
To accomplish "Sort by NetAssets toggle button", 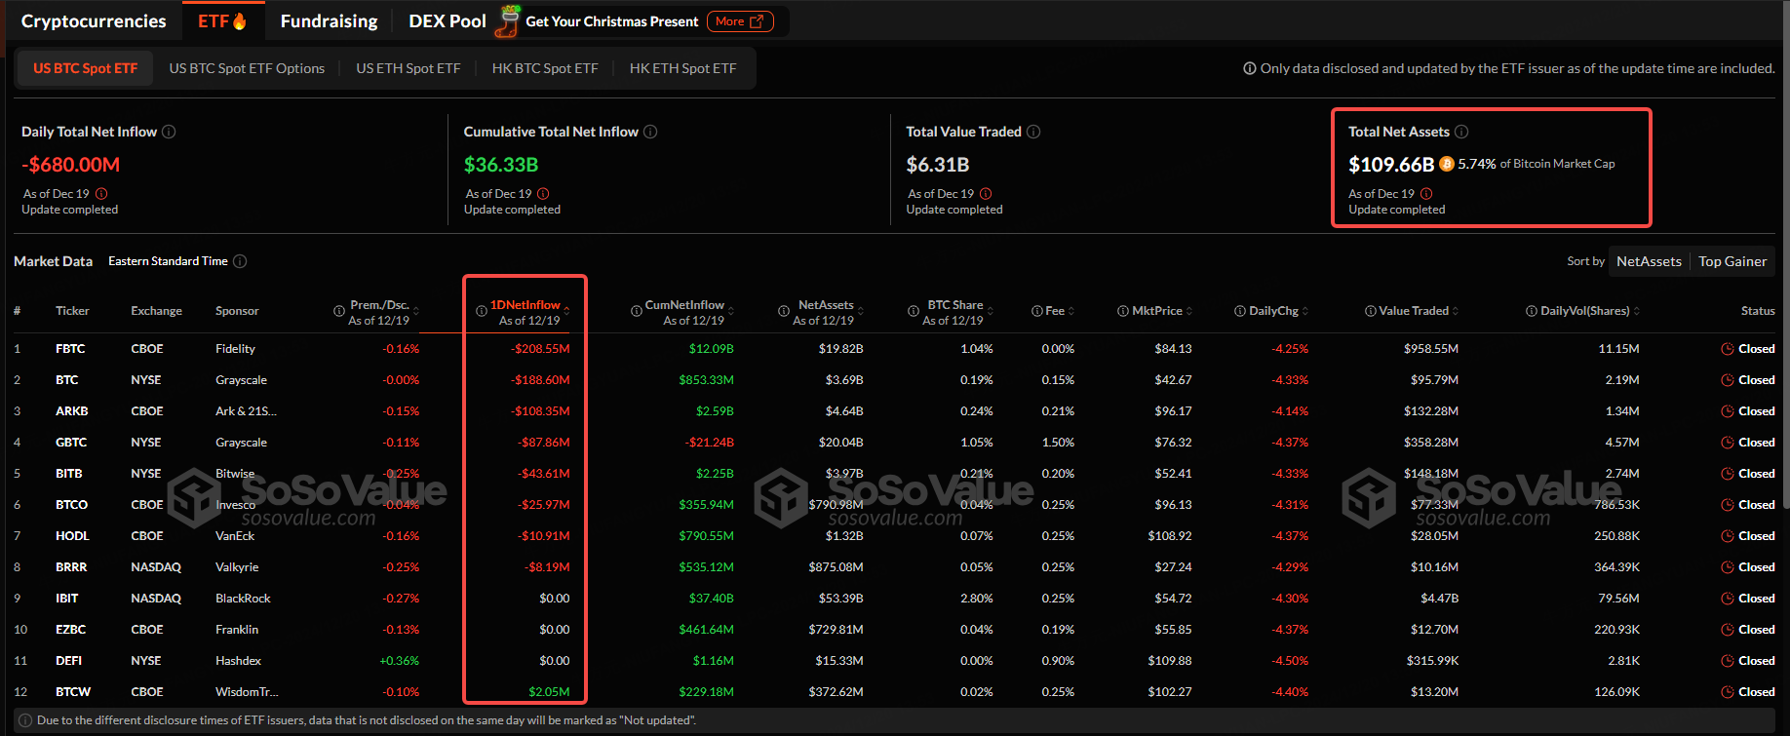I will [x=1648, y=261].
